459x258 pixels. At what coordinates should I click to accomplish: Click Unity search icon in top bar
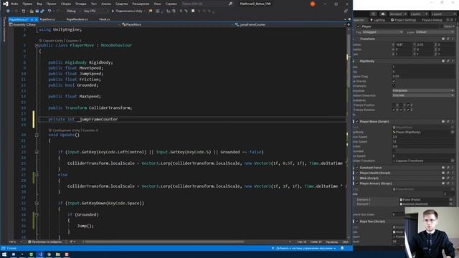click(373, 14)
